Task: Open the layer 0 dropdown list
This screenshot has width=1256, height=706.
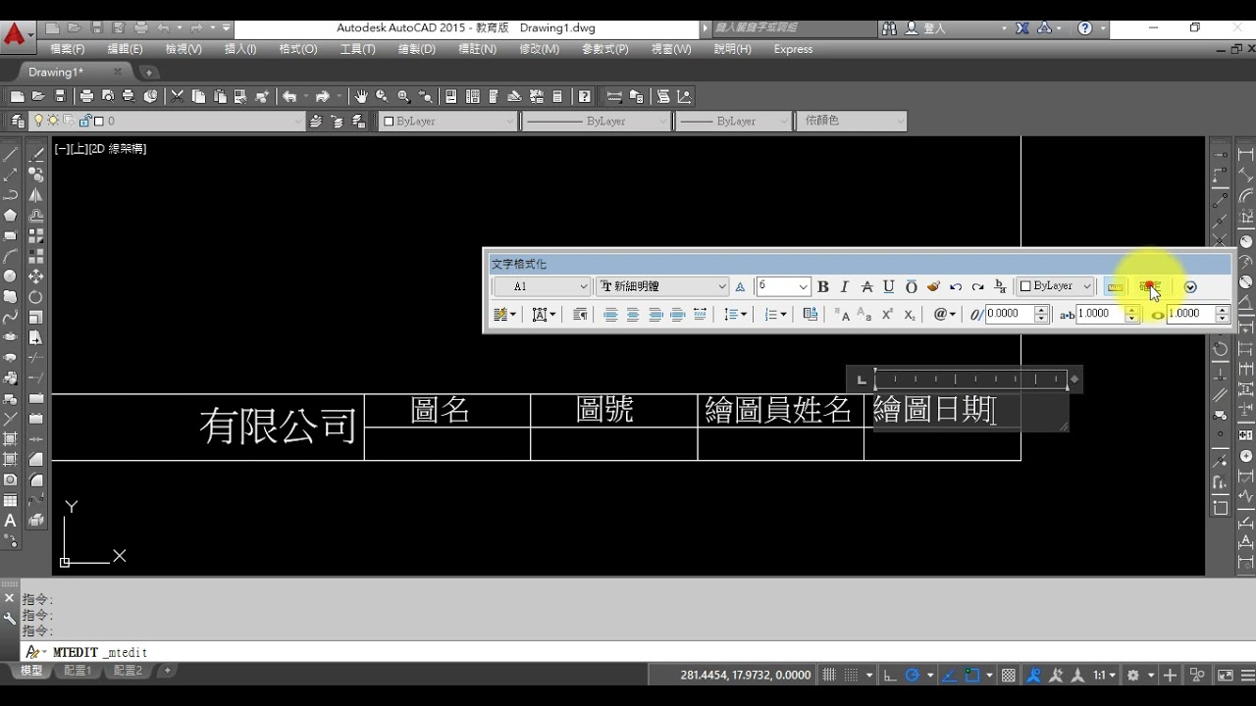Action: [168, 122]
